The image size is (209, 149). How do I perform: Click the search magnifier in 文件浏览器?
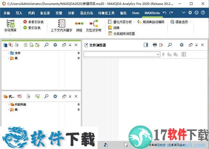[x=170, y=45]
